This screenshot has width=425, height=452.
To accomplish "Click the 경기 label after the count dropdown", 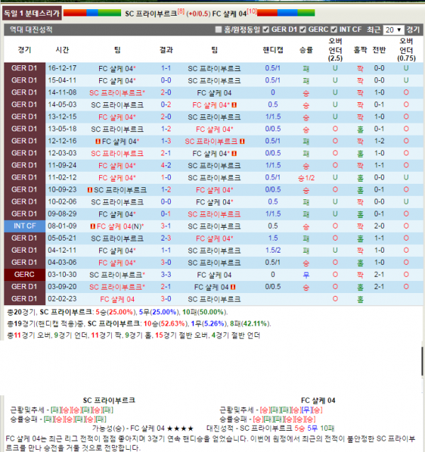I will pos(413,30).
